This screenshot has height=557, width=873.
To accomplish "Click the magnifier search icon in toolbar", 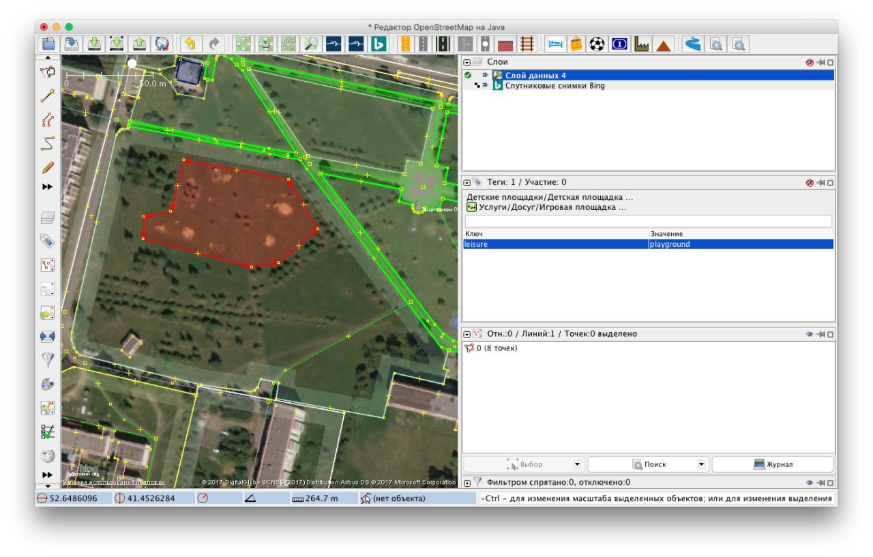I will click(x=311, y=44).
